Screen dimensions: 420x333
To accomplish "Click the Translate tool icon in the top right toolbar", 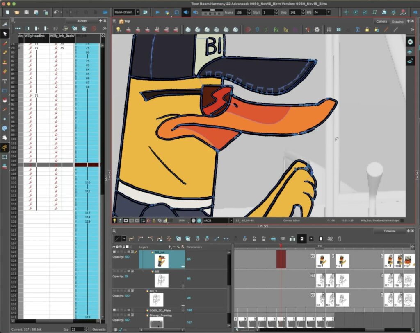I will [346, 12].
